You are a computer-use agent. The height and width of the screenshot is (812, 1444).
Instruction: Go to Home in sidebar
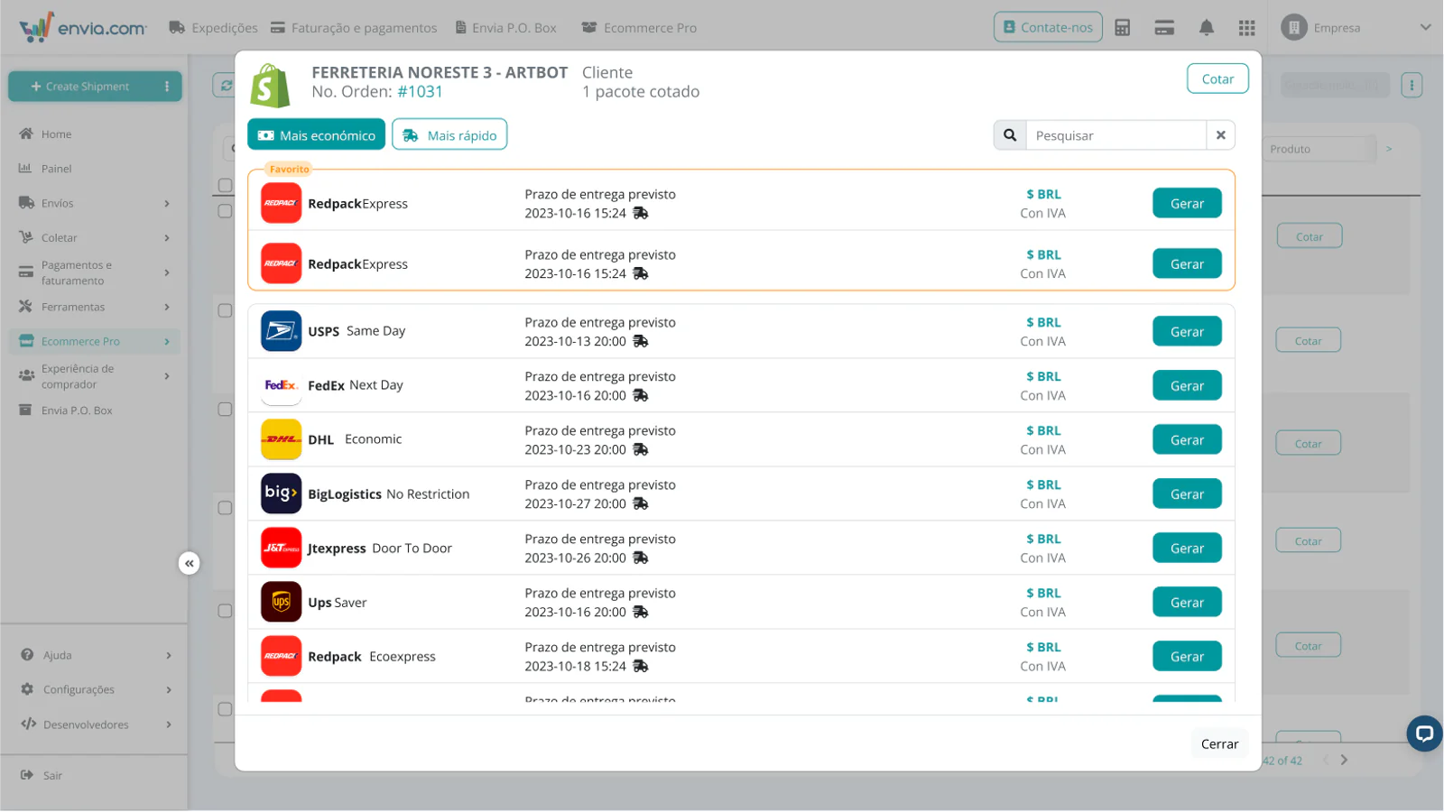click(56, 134)
